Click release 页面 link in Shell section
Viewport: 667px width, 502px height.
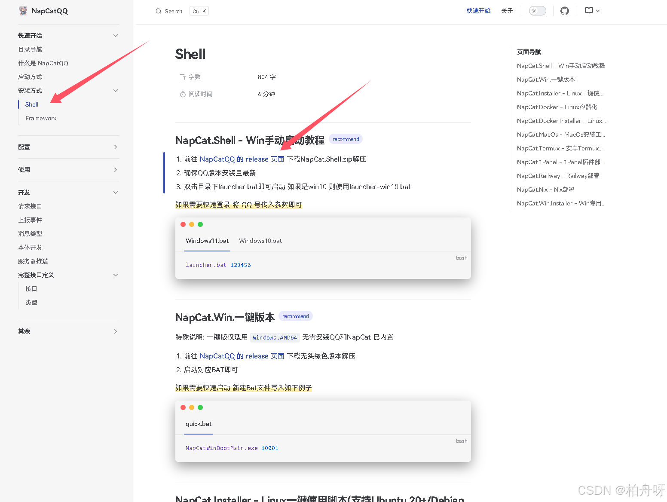(x=242, y=159)
